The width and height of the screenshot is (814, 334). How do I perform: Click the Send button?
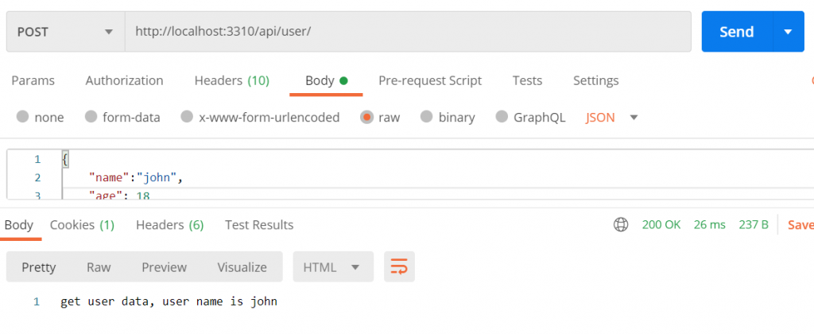(x=736, y=32)
